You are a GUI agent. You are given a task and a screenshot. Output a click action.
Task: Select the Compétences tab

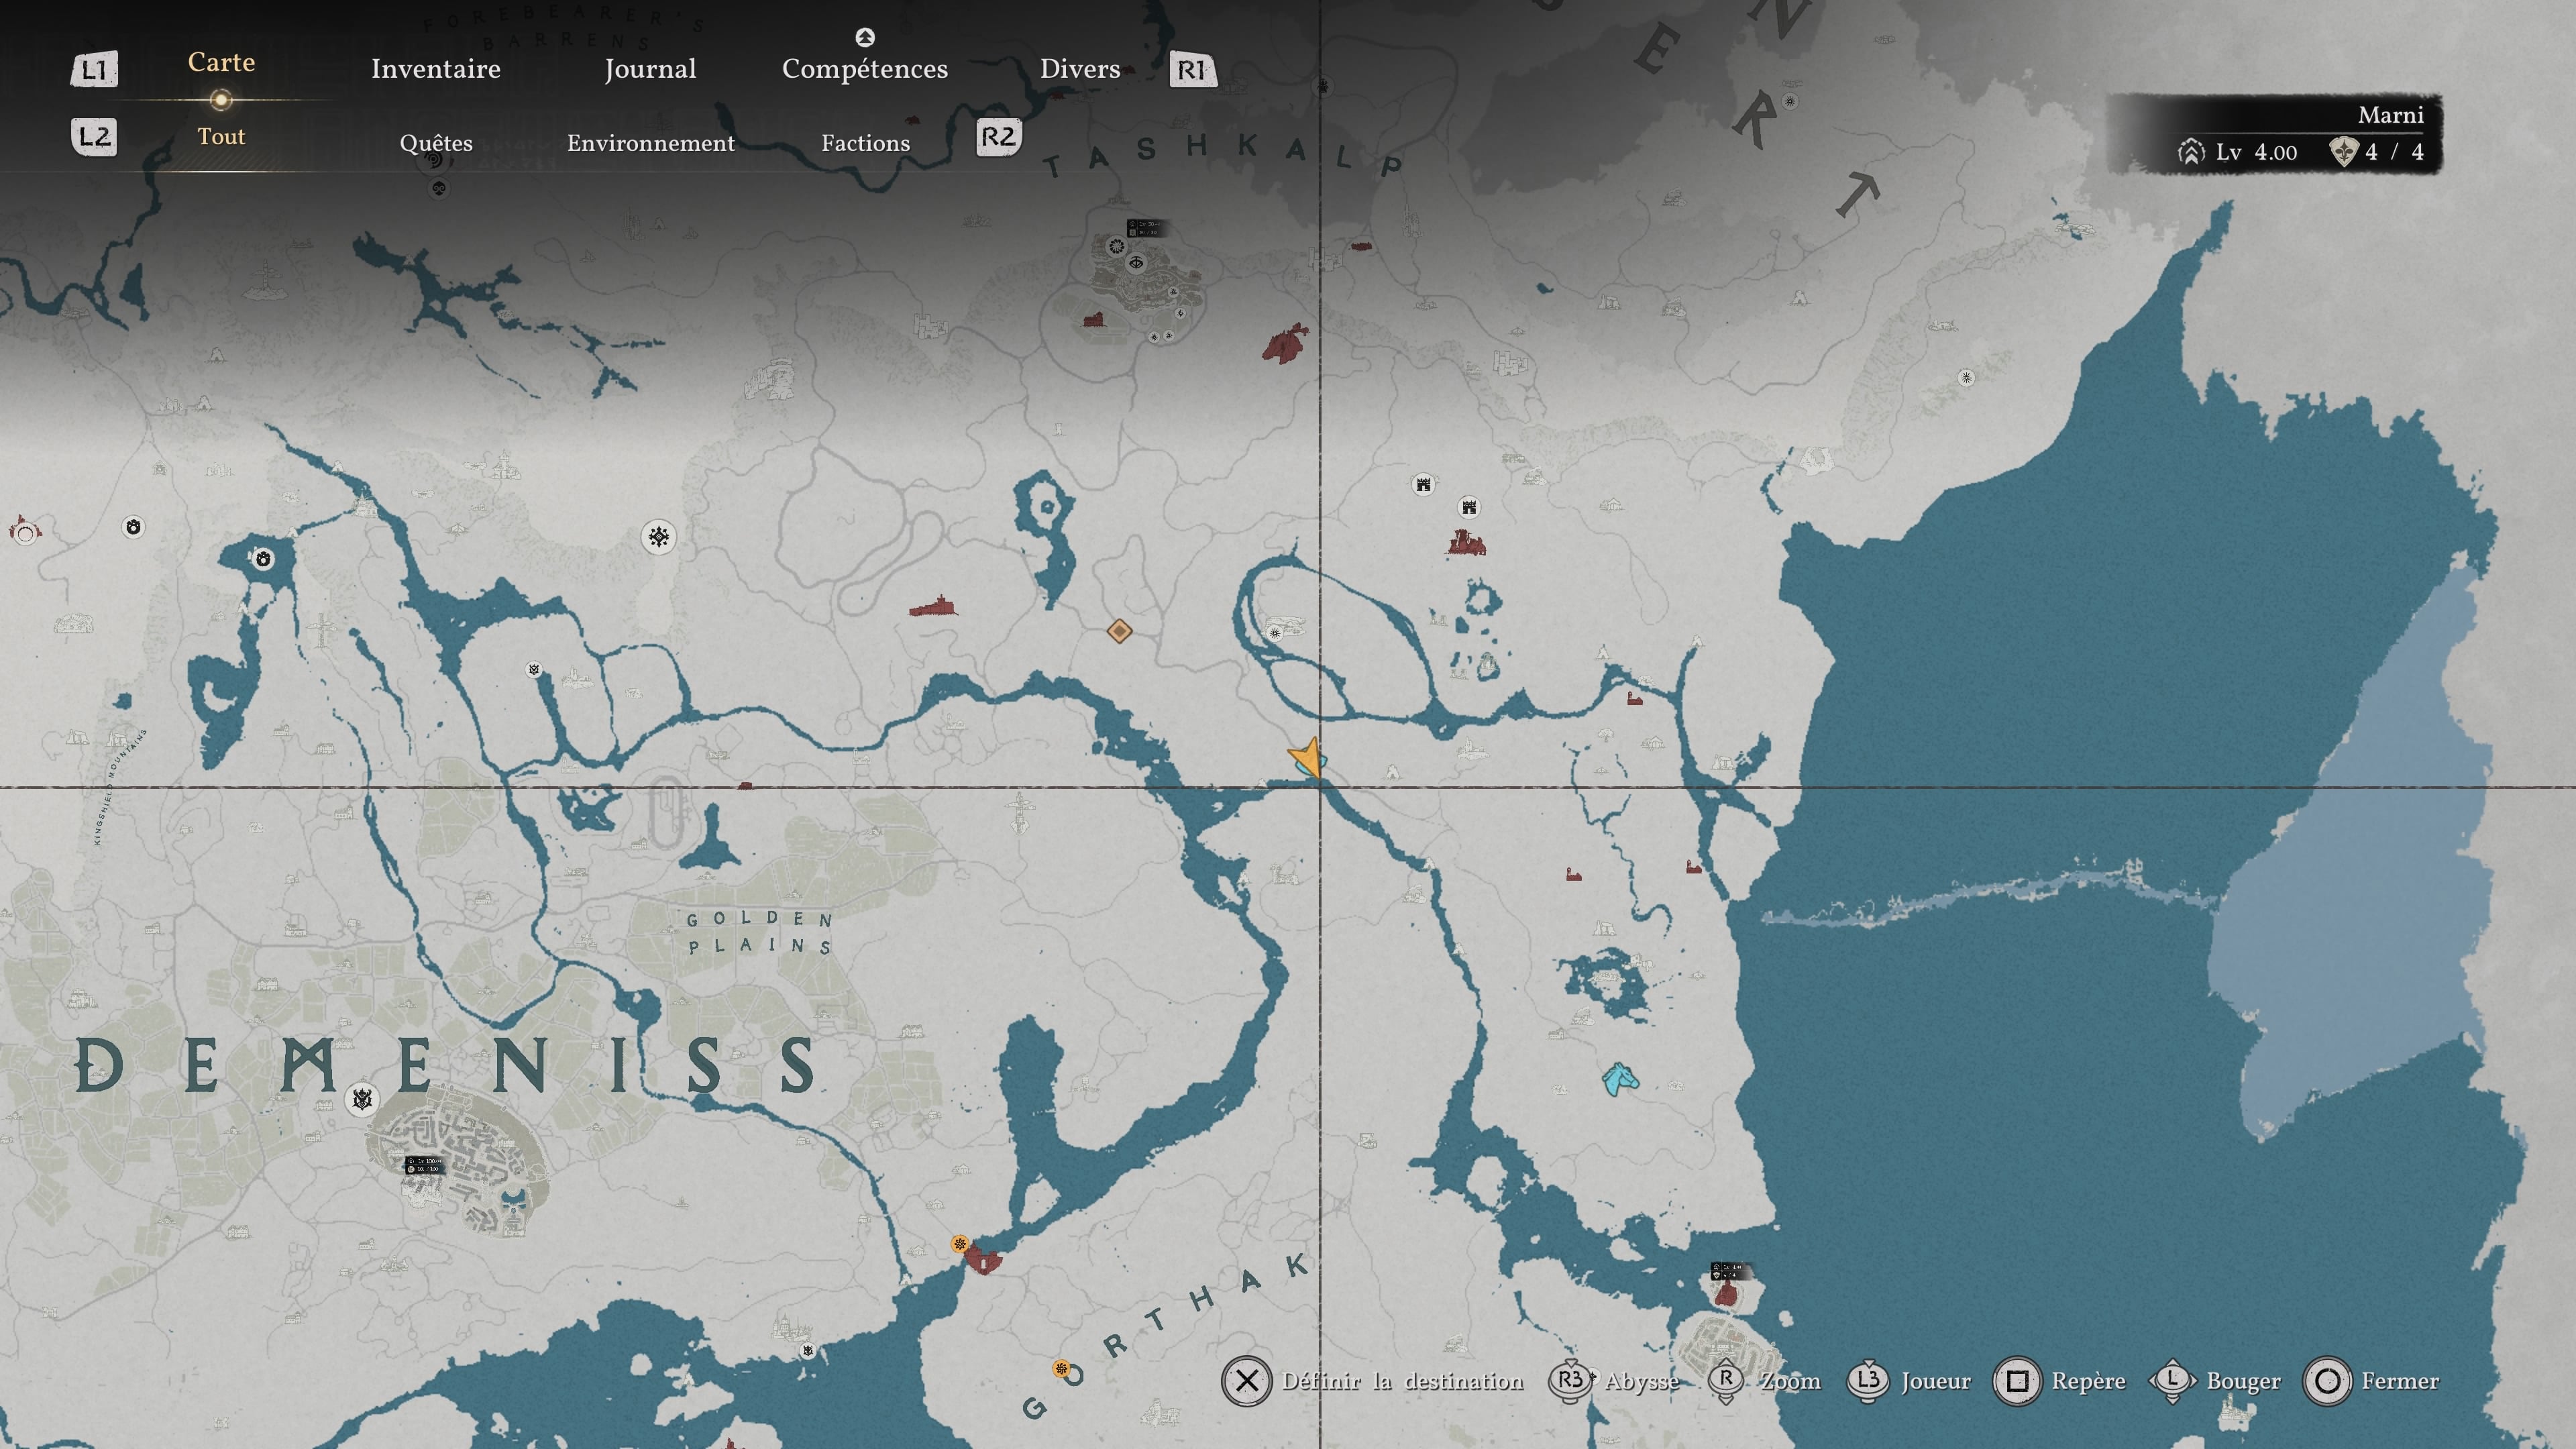[865, 69]
